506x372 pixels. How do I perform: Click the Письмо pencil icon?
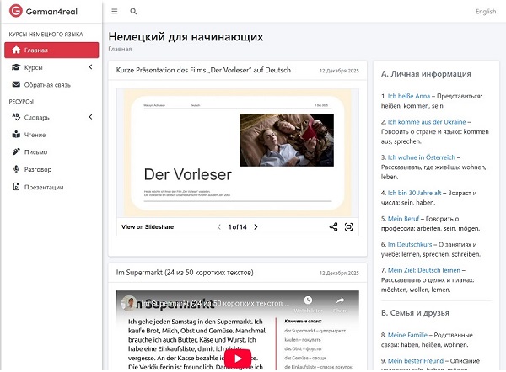point(16,152)
